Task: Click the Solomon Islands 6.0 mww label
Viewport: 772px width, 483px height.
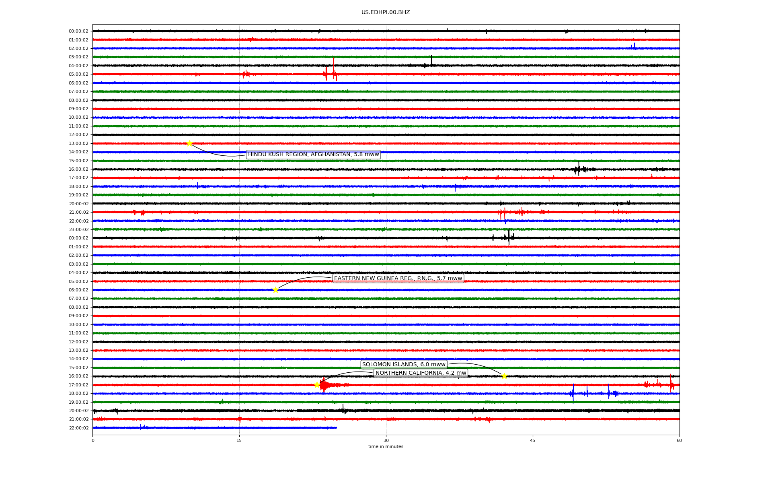Action: (x=404, y=365)
